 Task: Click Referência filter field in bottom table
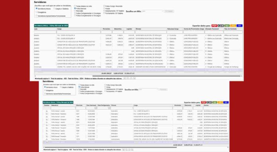[x=63, y=108]
